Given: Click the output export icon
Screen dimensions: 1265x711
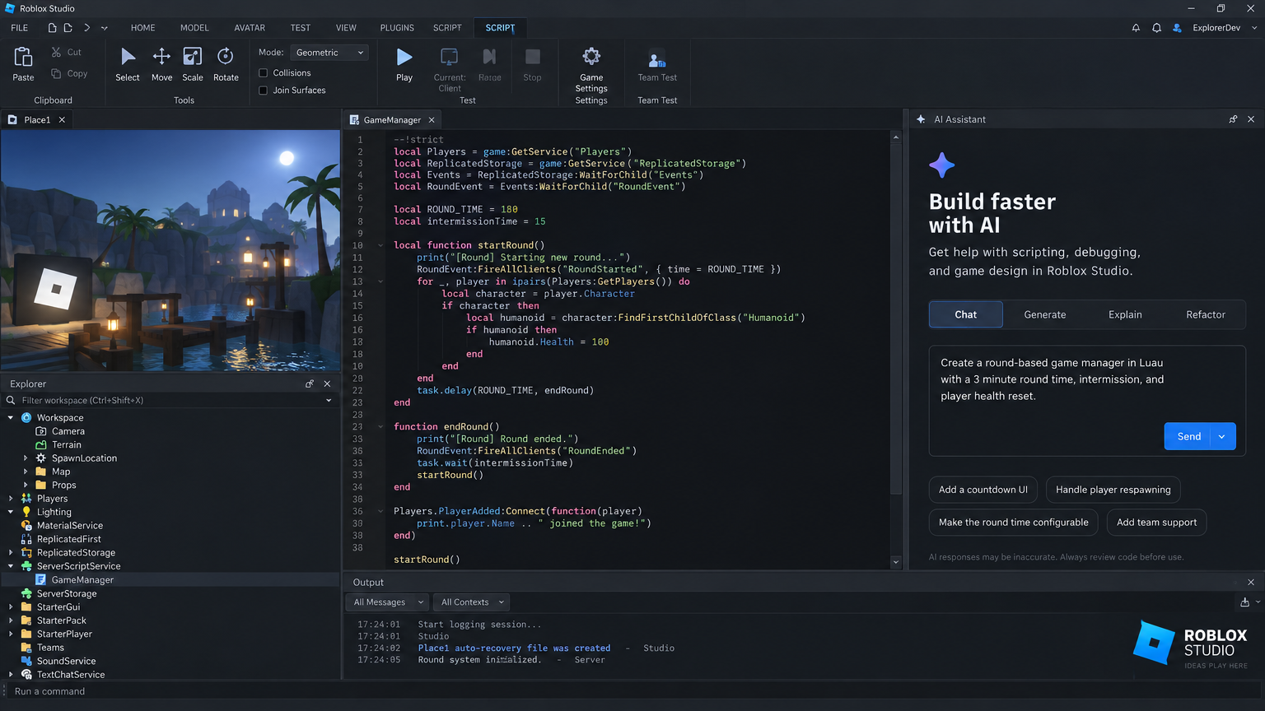Looking at the screenshot, I should pos(1244,602).
